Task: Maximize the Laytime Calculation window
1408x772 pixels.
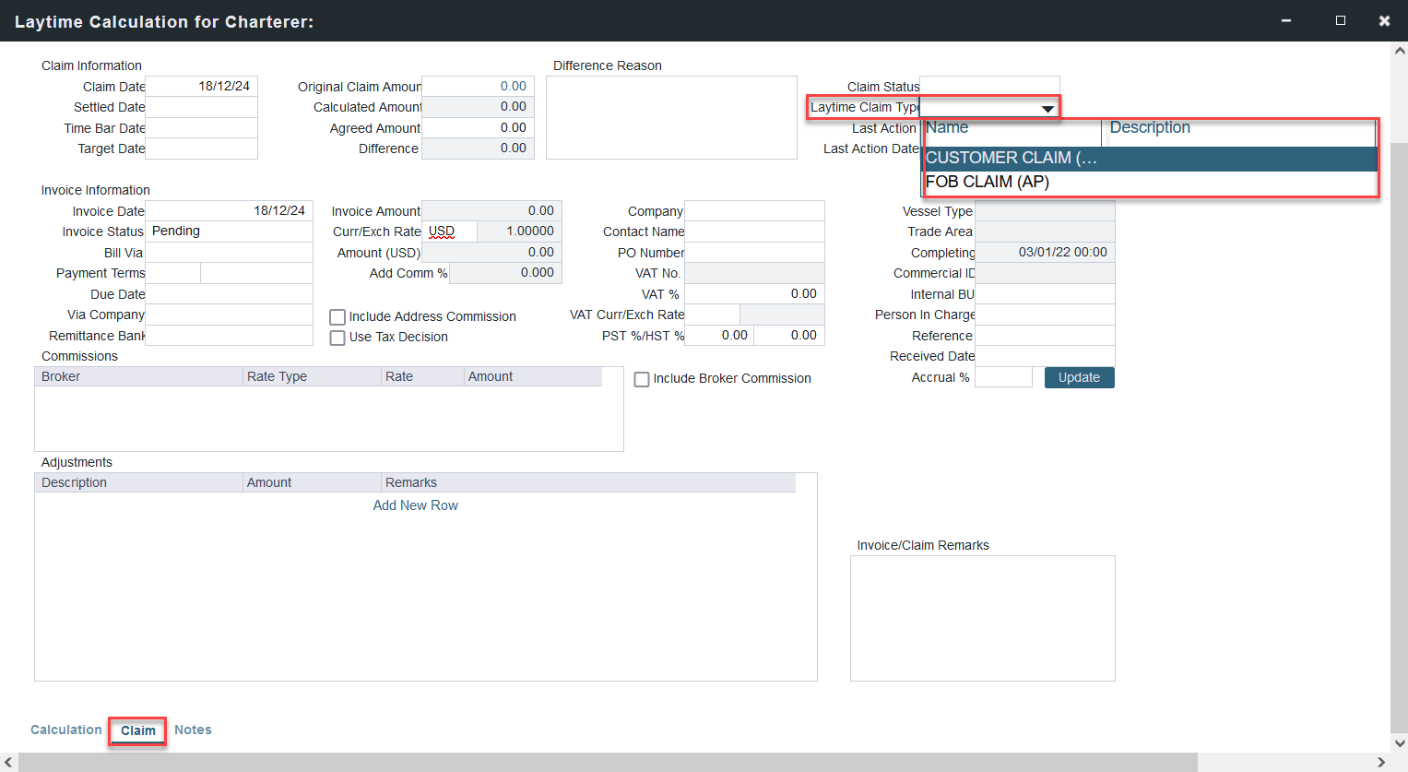Action: point(1341,20)
